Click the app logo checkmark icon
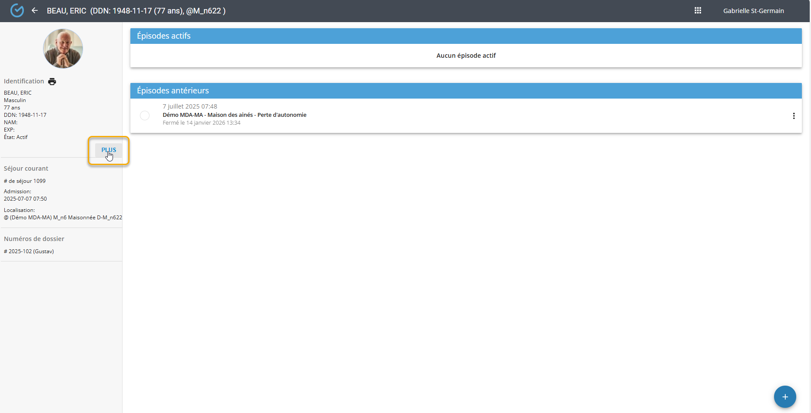Image resolution: width=811 pixels, height=413 pixels. [x=17, y=10]
